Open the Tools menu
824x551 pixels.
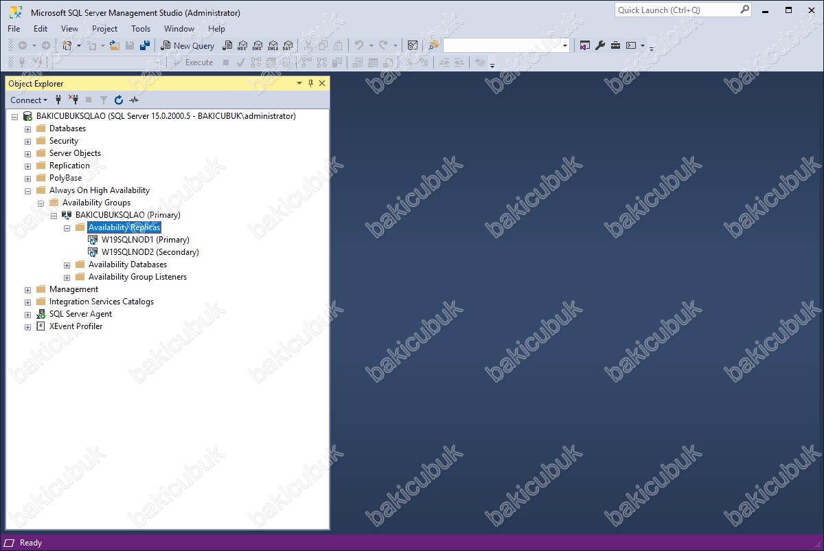(x=141, y=29)
